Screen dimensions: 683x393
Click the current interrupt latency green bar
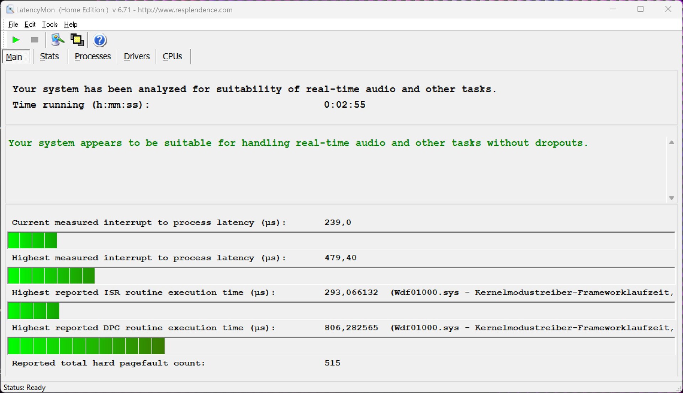point(32,240)
